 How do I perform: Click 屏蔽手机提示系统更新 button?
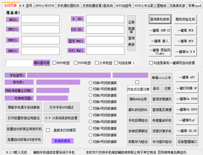(24, 107)
